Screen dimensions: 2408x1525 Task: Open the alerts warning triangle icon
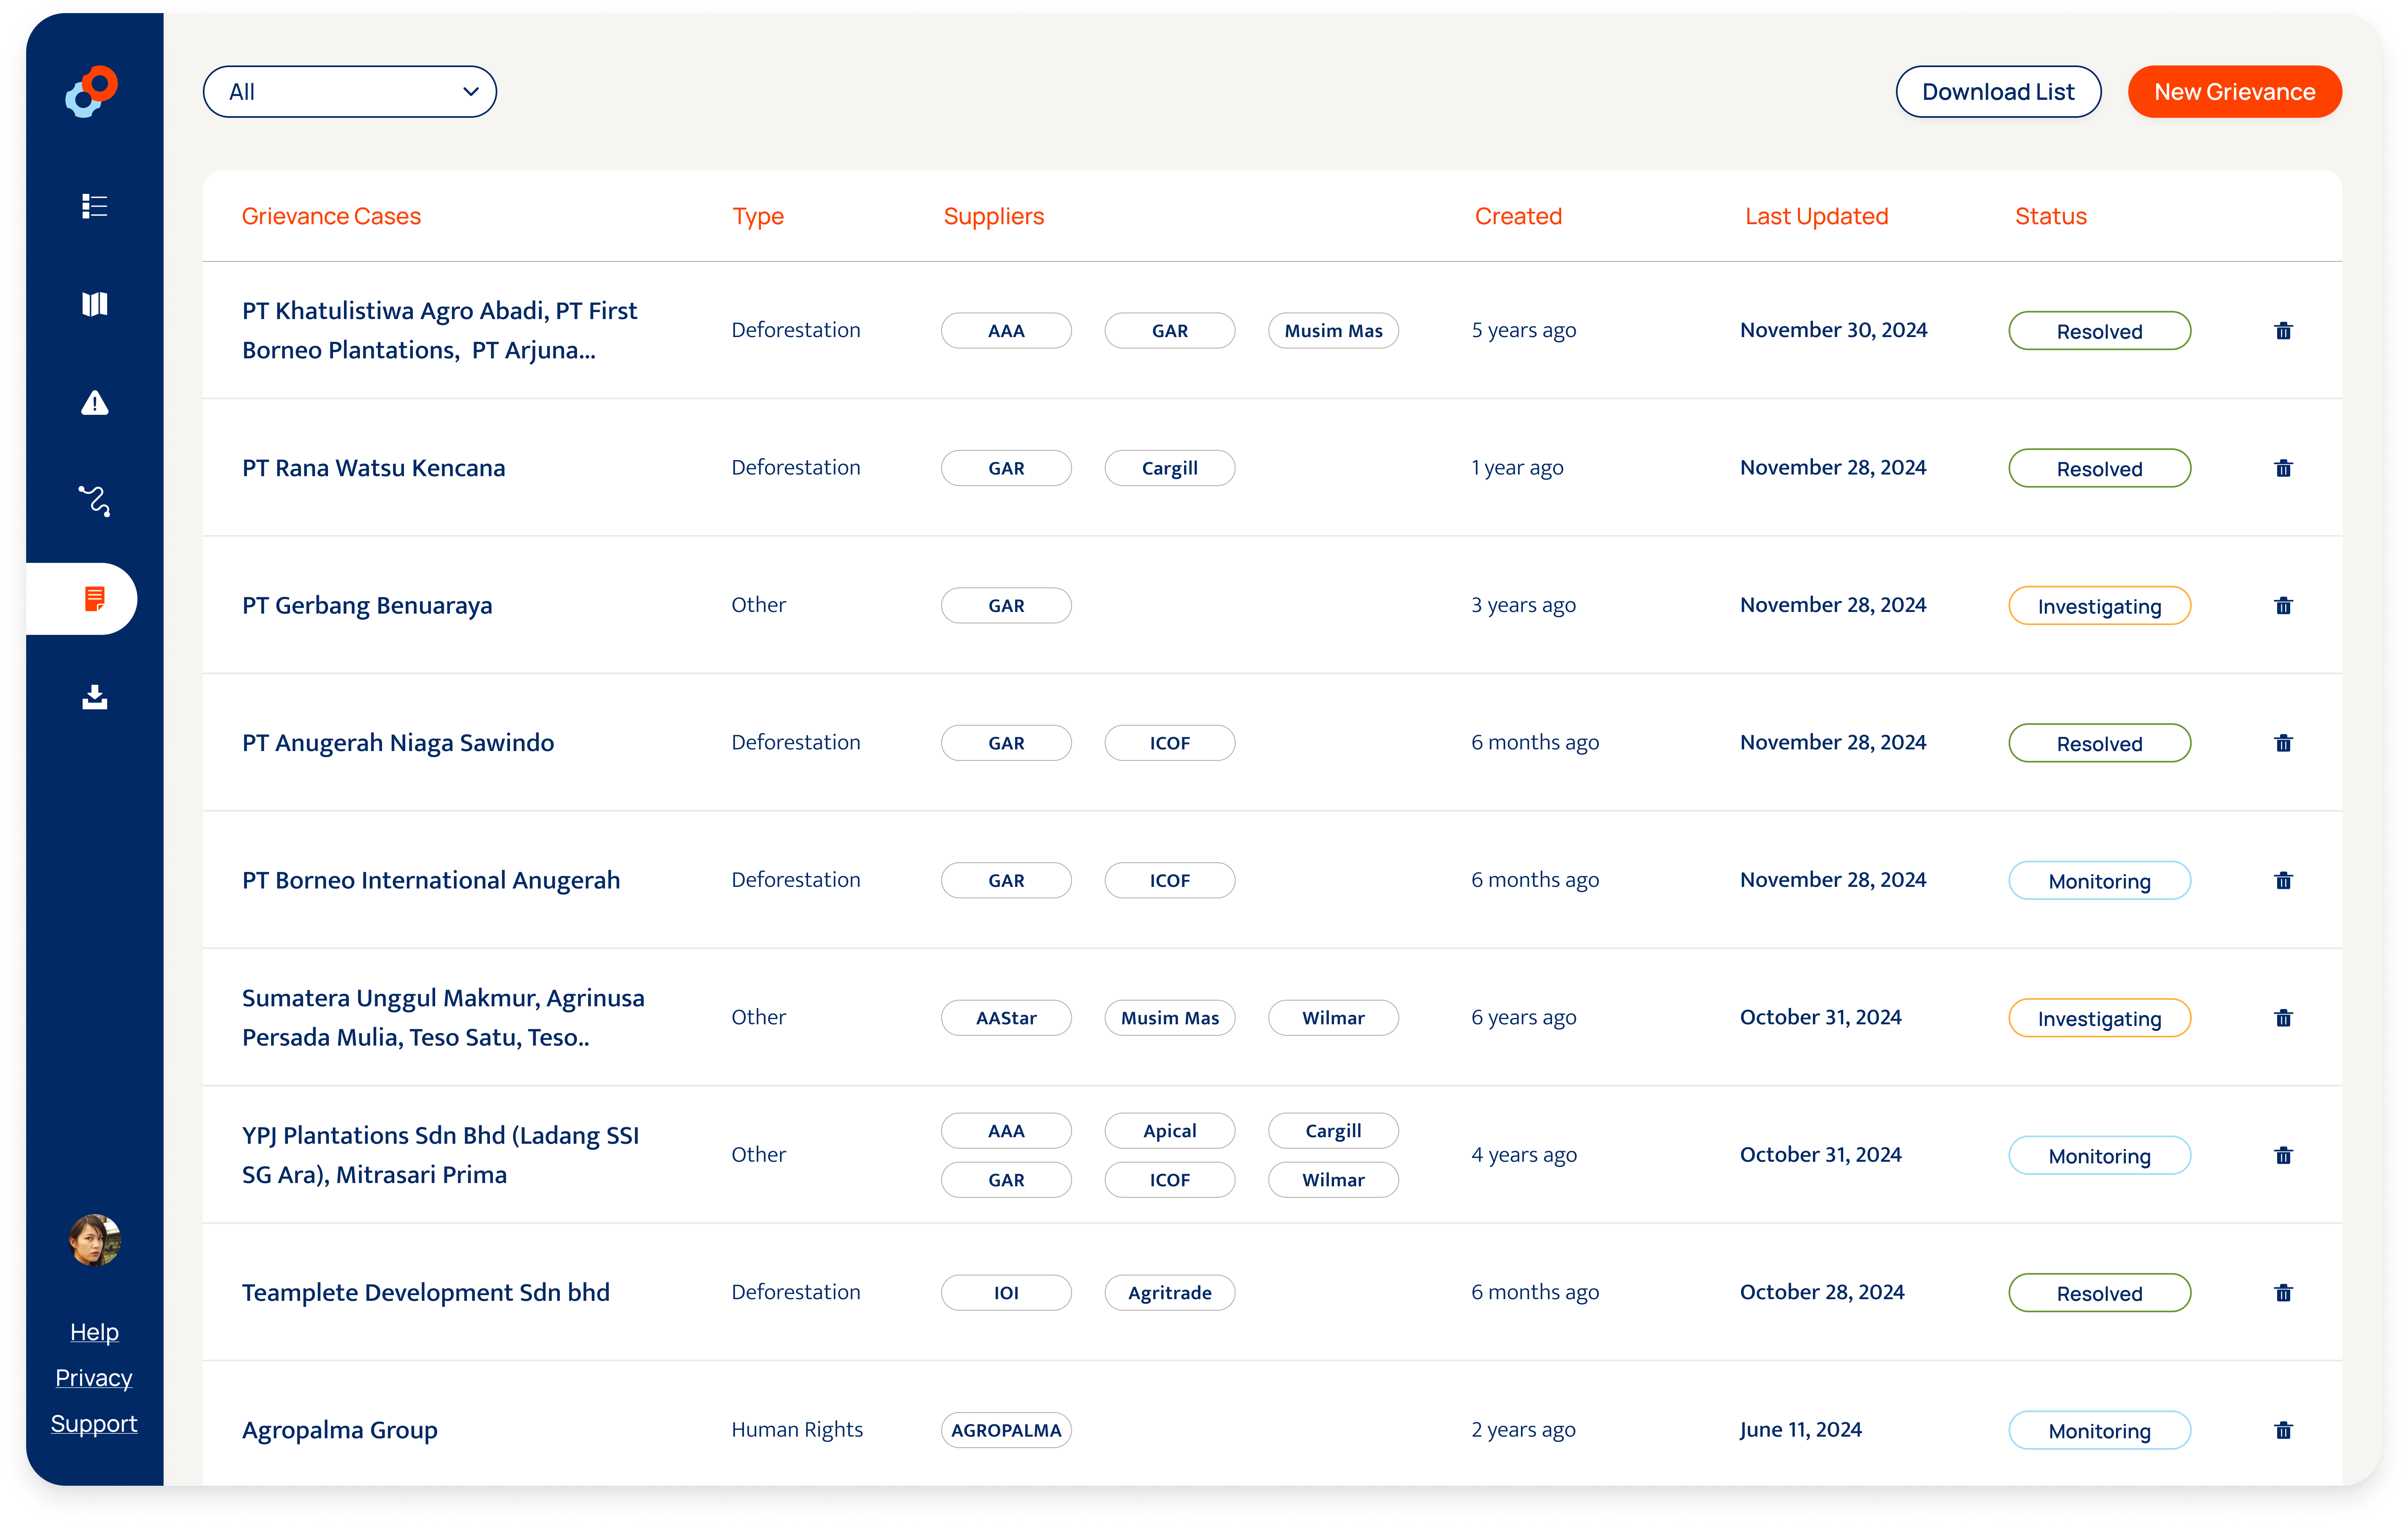94,403
